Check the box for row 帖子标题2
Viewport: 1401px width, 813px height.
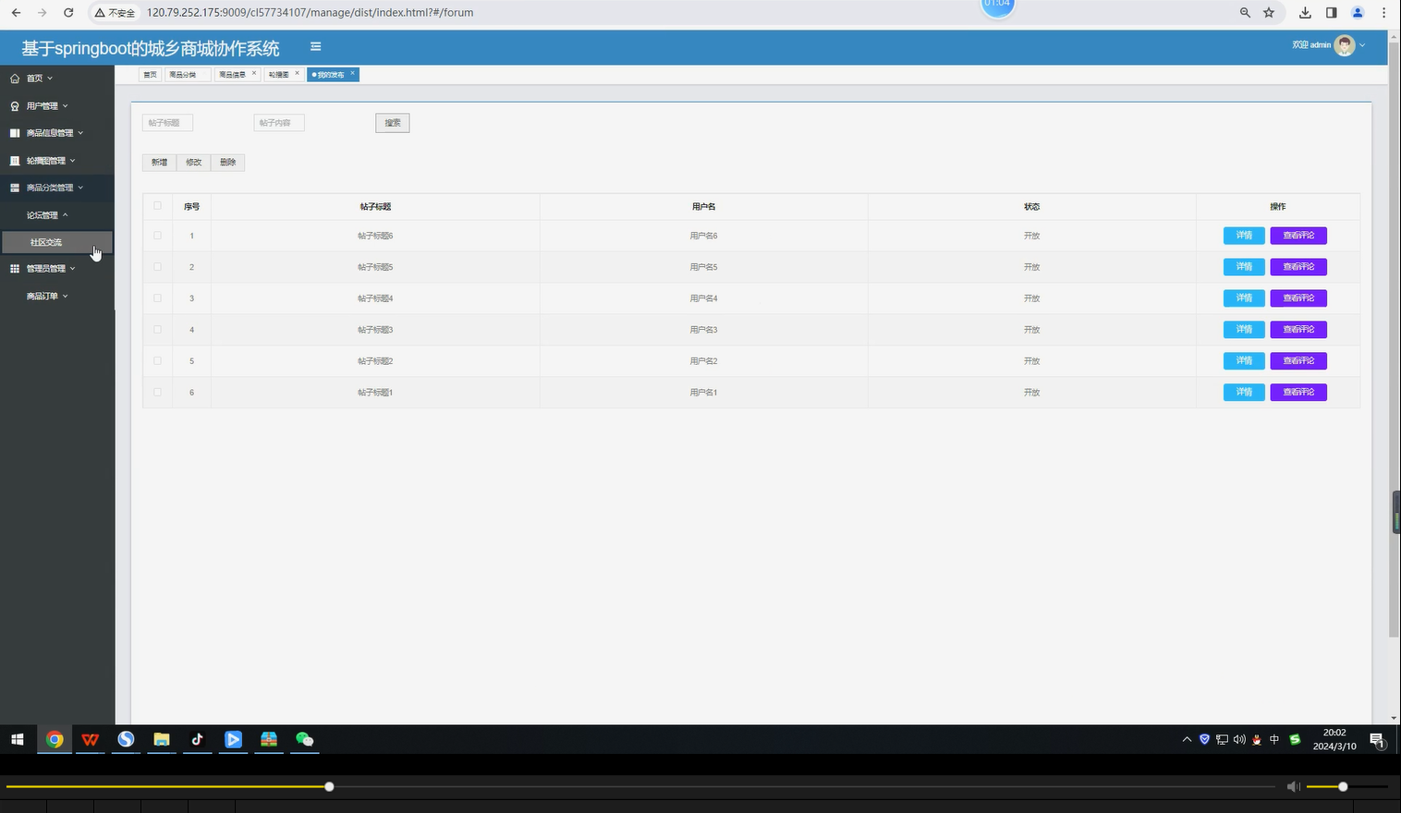point(157,361)
